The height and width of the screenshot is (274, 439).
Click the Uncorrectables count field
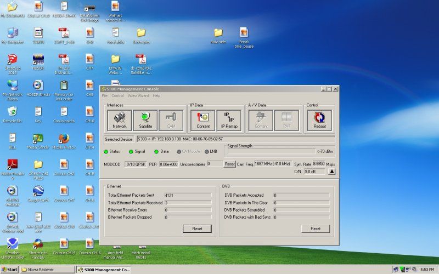(x=215, y=164)
